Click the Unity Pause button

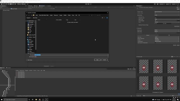88,4
